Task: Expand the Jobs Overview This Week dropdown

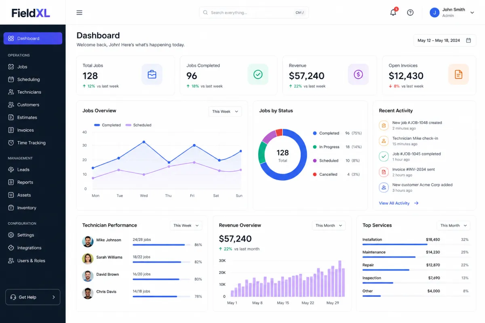Action: tap(225, 111)
